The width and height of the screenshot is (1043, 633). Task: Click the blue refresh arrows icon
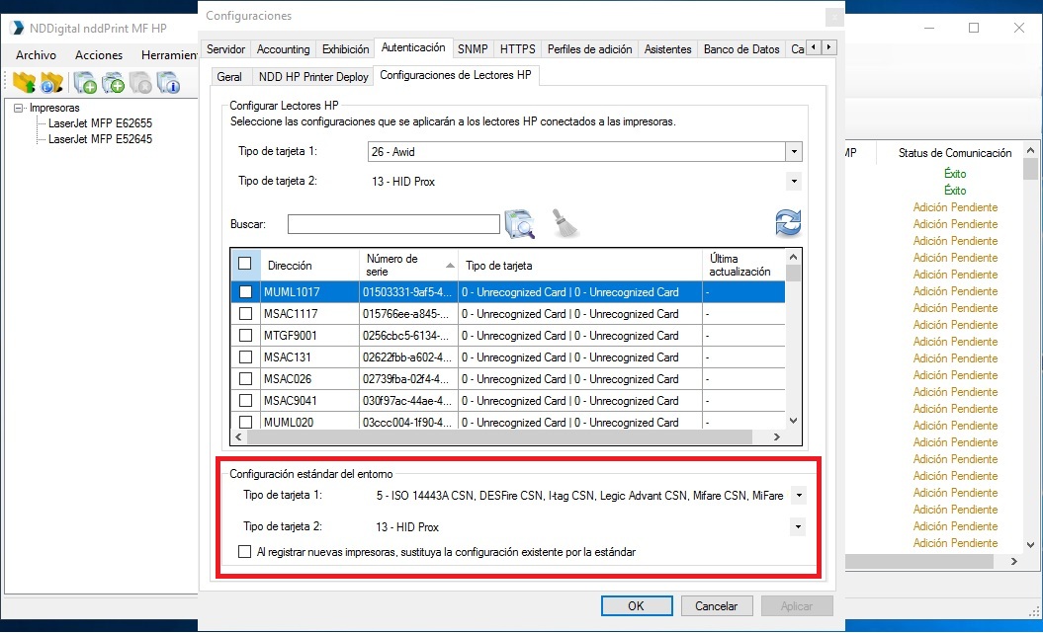click(788, 223)
